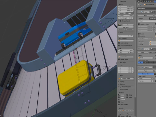
Task: Expand the Display panel
Action: tap(119, 82)
